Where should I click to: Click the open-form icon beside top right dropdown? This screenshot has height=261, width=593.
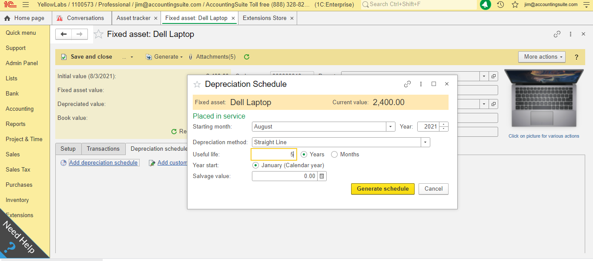(494, 76)
